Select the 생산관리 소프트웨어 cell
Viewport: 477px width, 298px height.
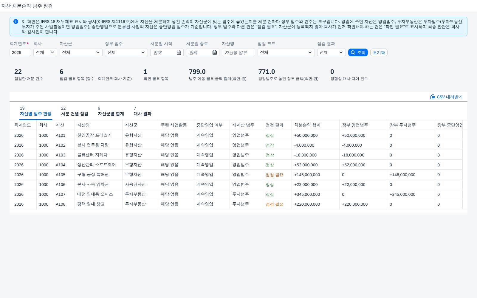tap(98, 165)
